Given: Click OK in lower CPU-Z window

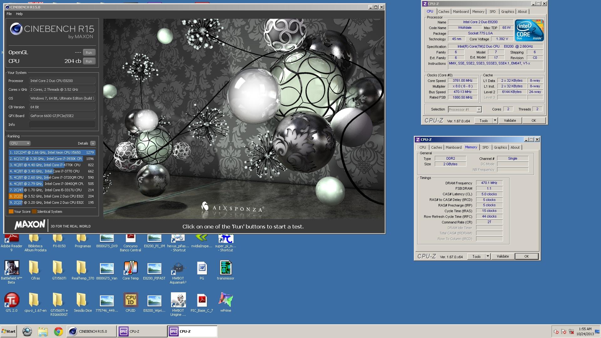Looking at the screenshot, I should point(527,256).
